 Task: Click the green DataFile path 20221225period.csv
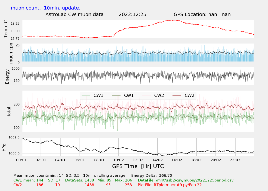(x=186, y=180)
